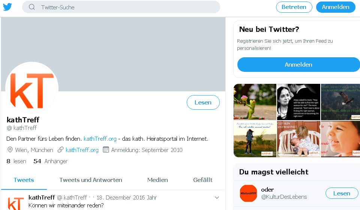Open the kathTreff.org link in the bio
The image size is (360, 210).
100,139
